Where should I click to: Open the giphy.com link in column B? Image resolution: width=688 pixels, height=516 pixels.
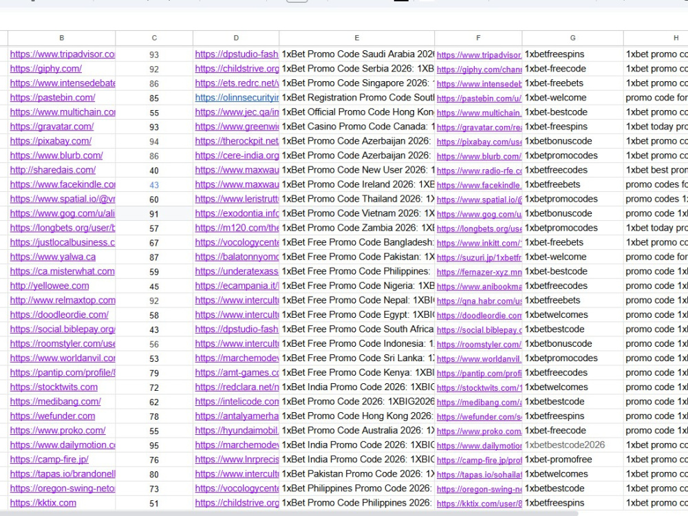pos(45,69)
